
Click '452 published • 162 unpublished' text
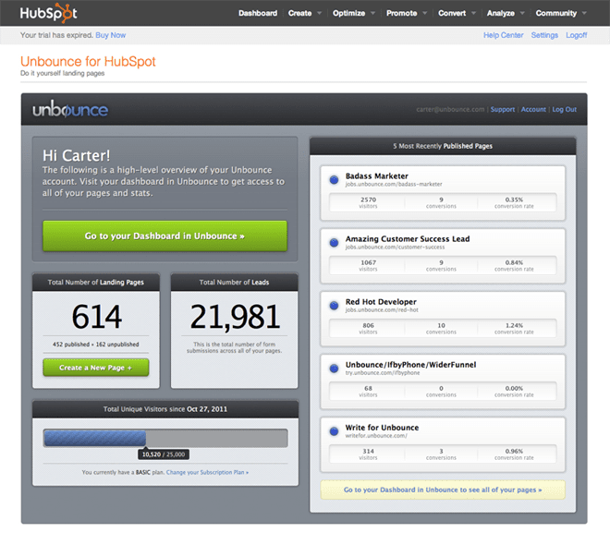tap(96, 345)
